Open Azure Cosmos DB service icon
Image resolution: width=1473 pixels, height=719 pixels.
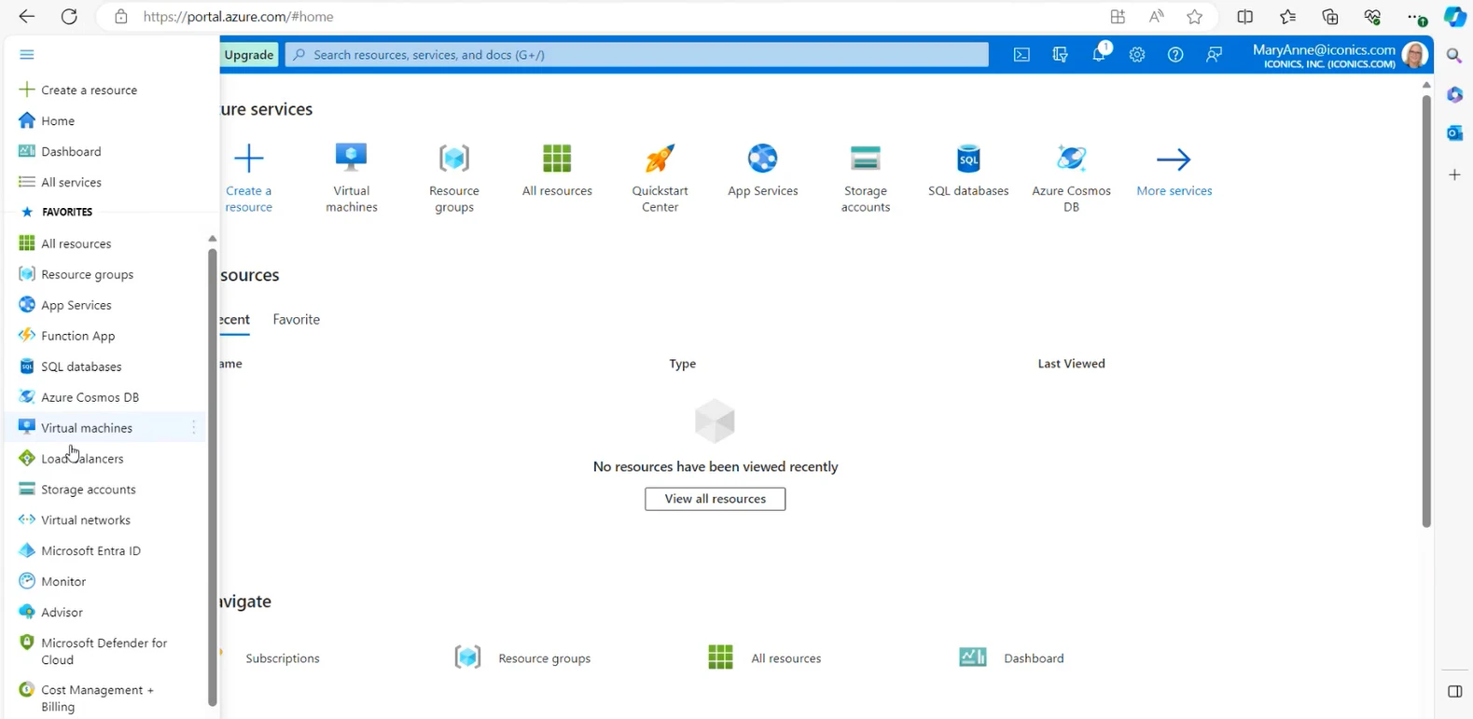point(1071,159)
